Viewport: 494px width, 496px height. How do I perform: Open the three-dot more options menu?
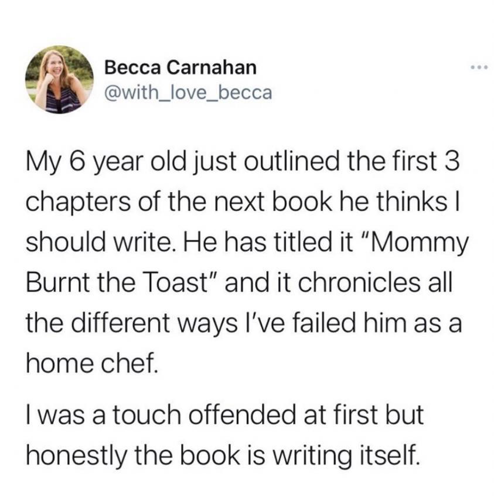(x=479, y=67)
